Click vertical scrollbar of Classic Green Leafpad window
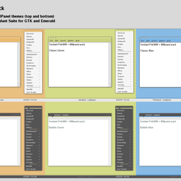The width and height of the screenshot is (181, 181). click(x=110, y=65)
